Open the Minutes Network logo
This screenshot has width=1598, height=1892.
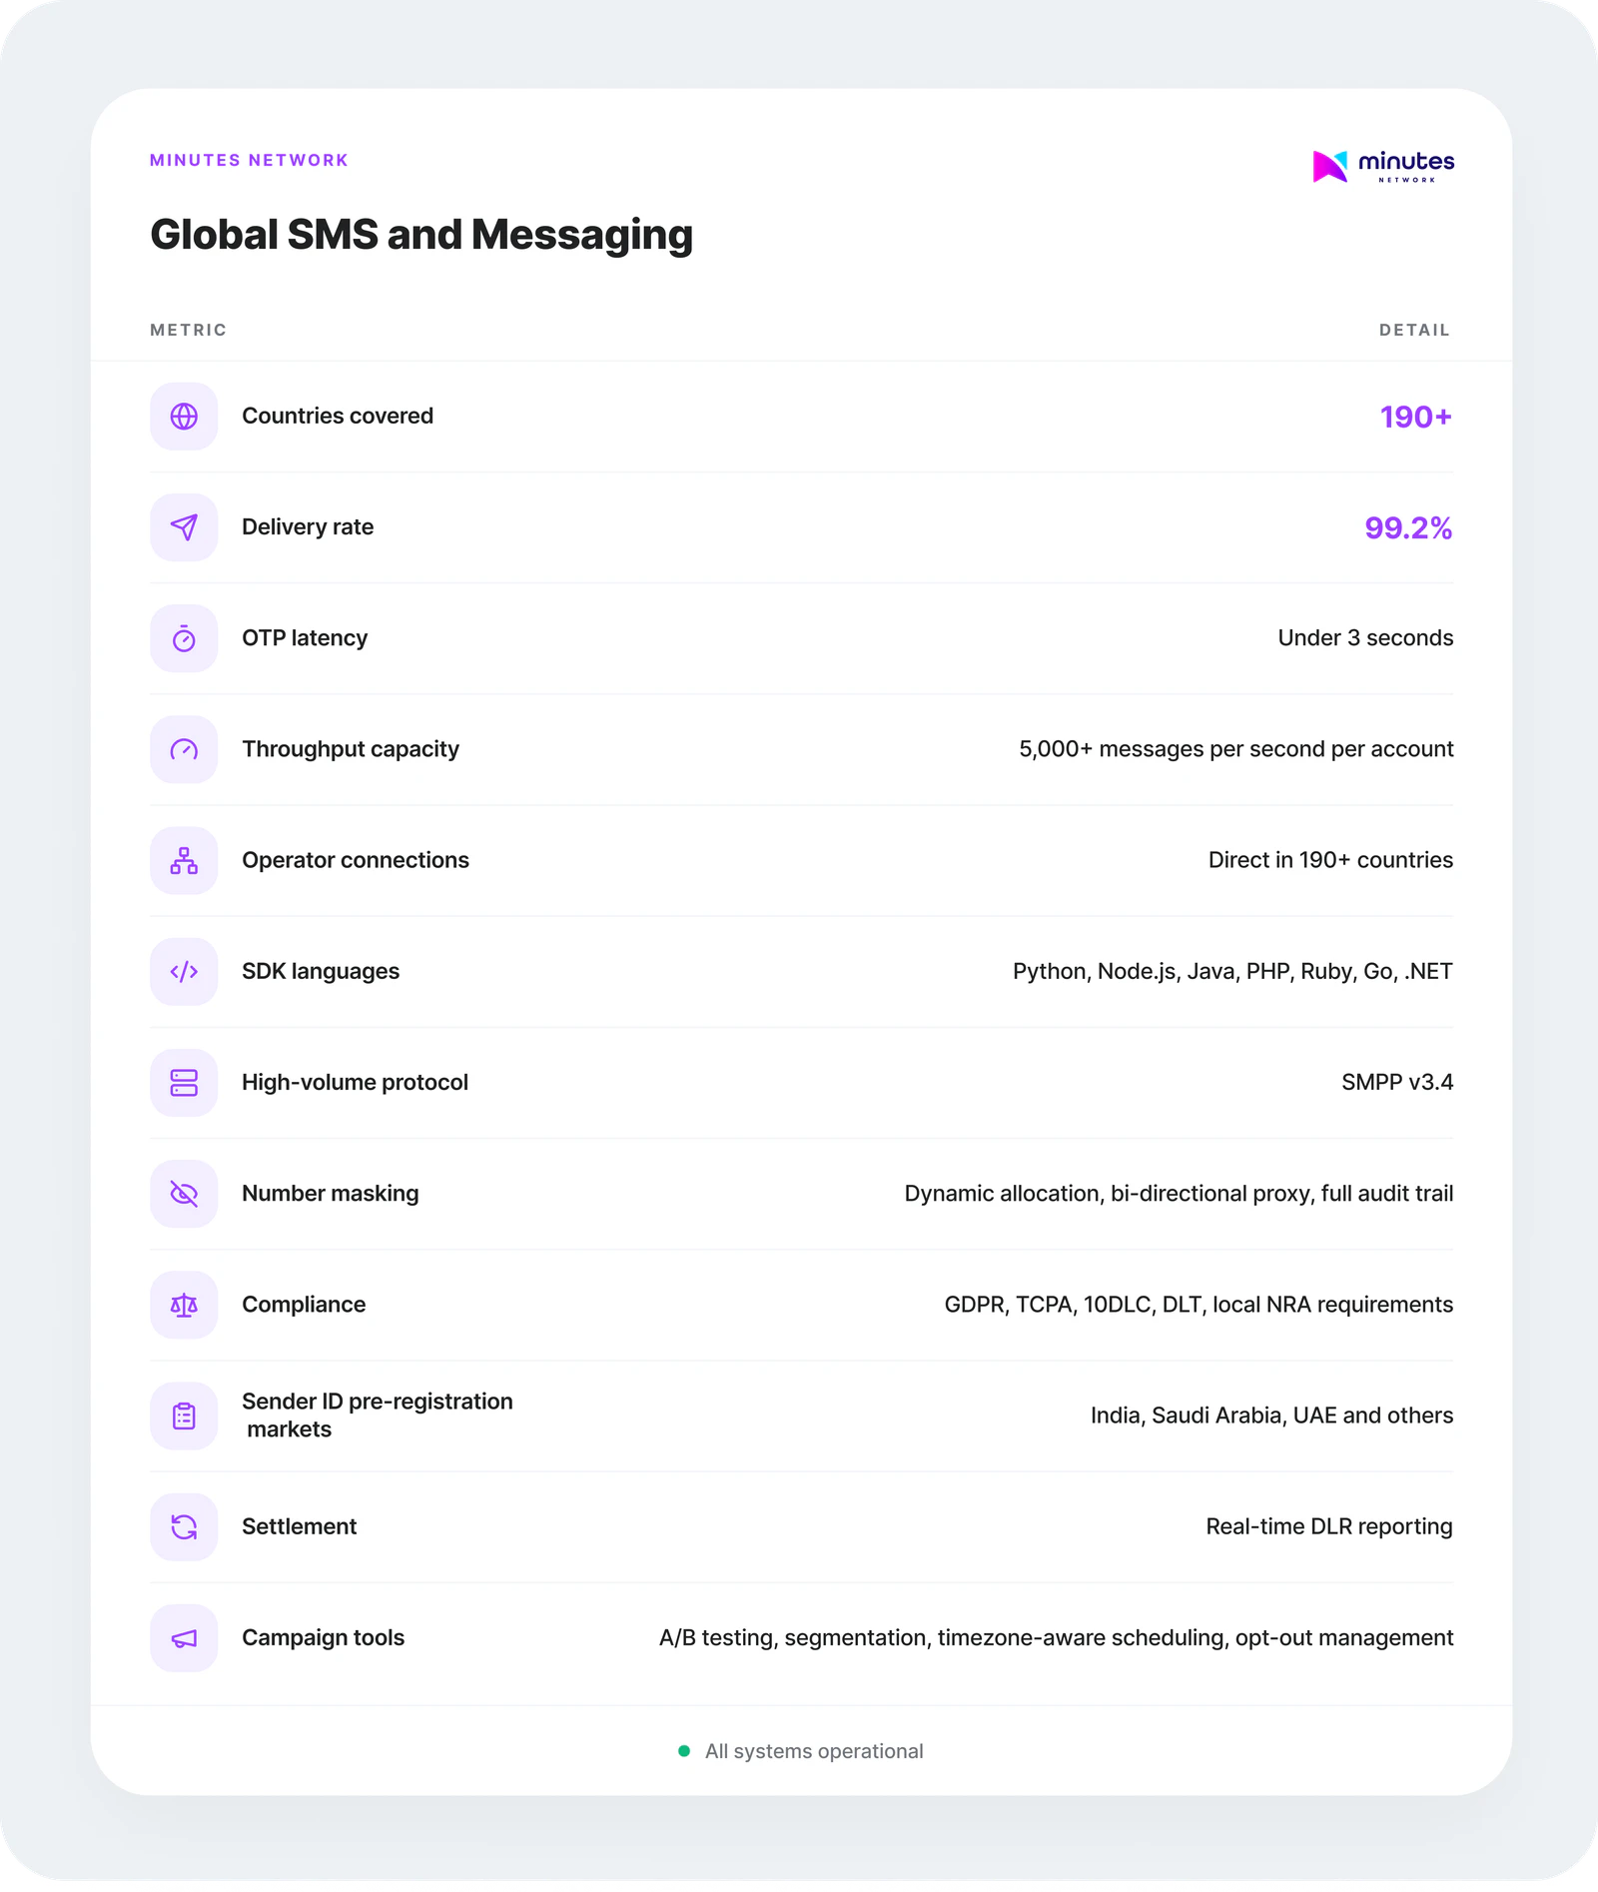click(1383, 166)
